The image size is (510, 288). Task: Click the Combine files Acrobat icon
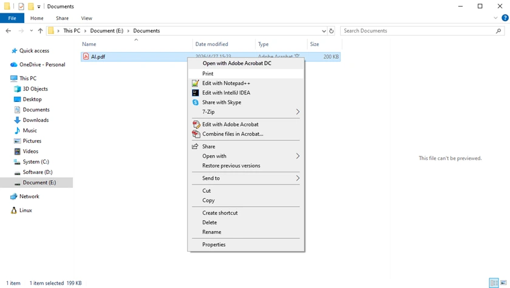[195, 134]
